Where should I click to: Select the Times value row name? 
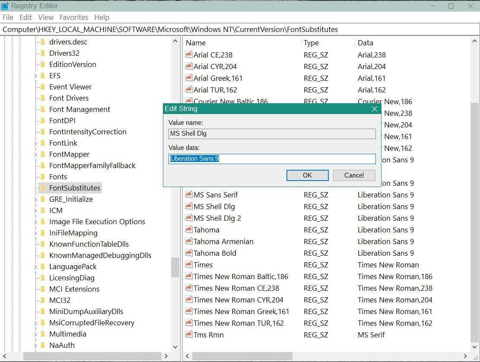[x=203, y=265]
